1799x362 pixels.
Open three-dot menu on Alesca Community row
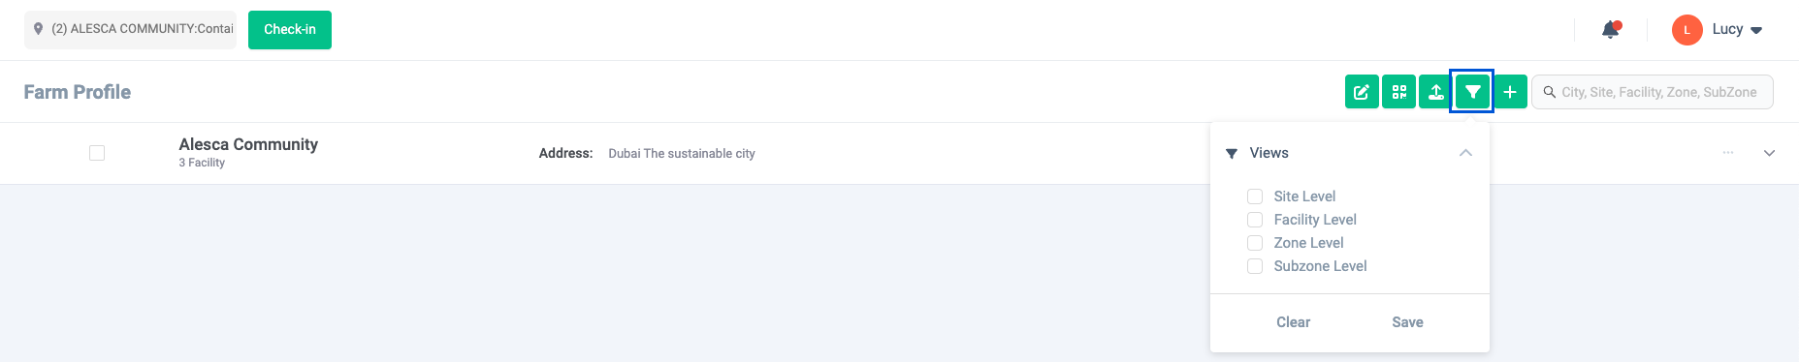[x=1728, y=153]
